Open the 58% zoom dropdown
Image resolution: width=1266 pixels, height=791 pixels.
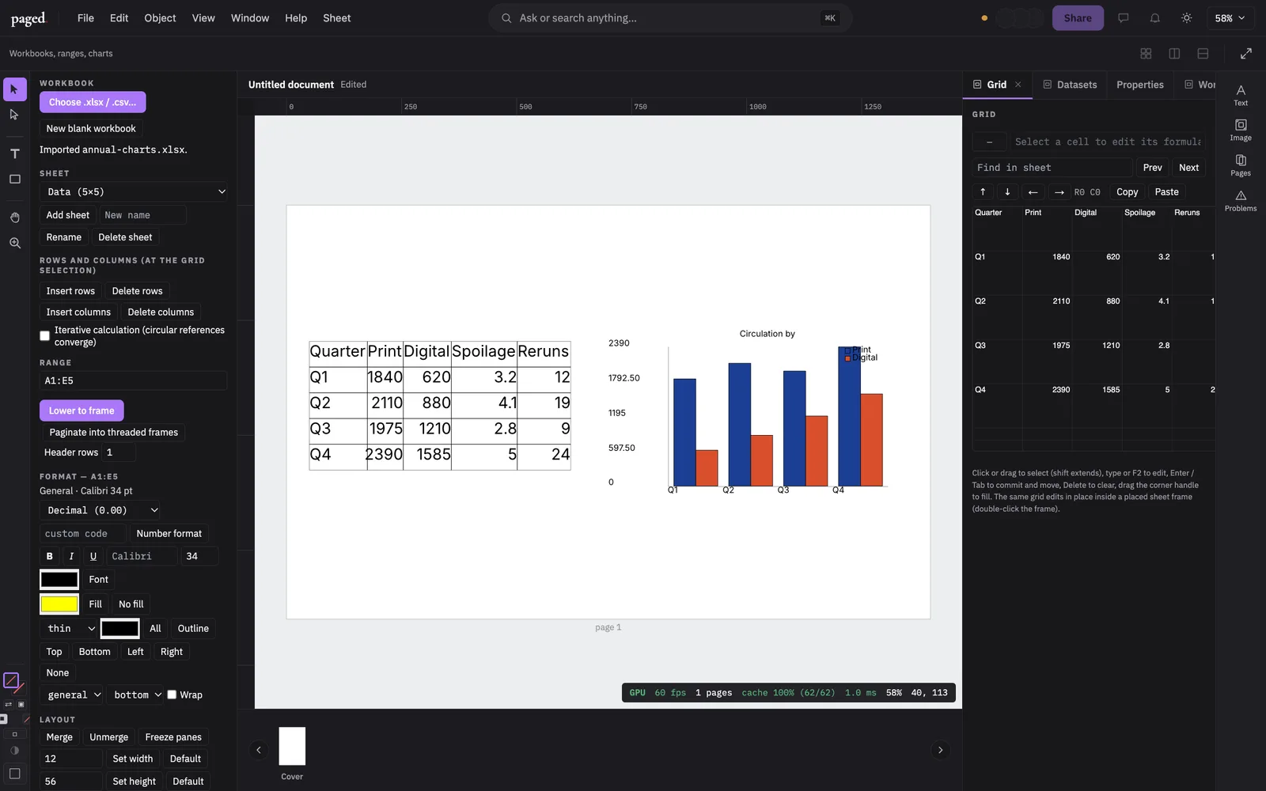(x=1230, y=18)
